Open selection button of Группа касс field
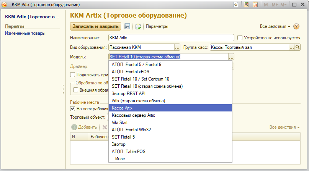This screenshot has width=309, height=171. click(x=292, y=47)
